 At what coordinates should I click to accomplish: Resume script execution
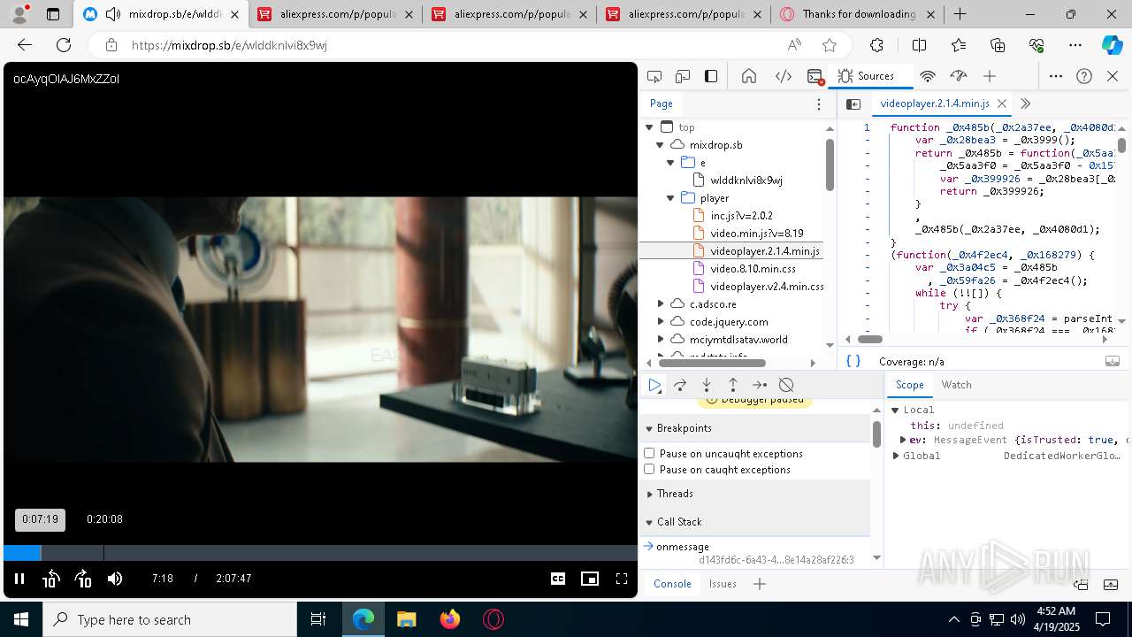coord(654,385)
